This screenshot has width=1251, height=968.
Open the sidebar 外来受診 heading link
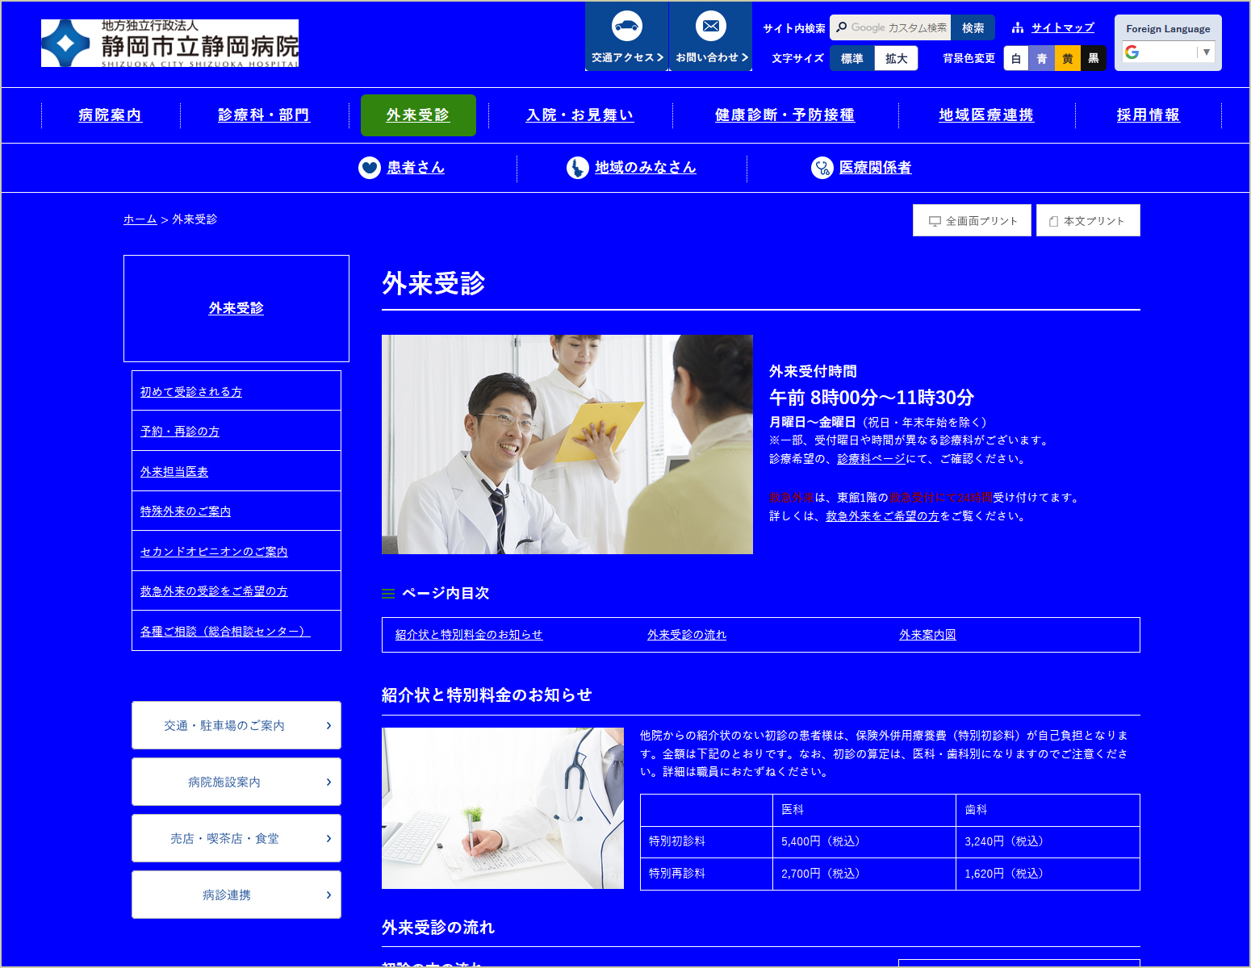236,308
